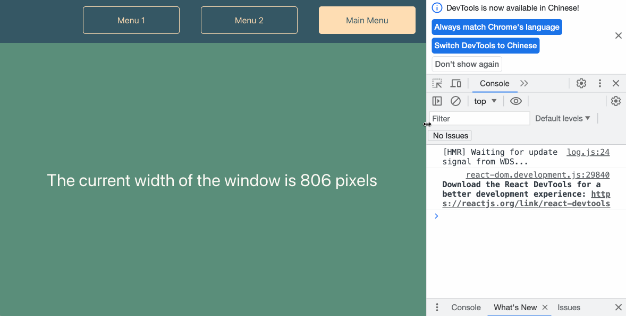This screenshot has width=626, height=316.
Task: Open the Default levels dropdown
Action: click(x=562, y=118)
